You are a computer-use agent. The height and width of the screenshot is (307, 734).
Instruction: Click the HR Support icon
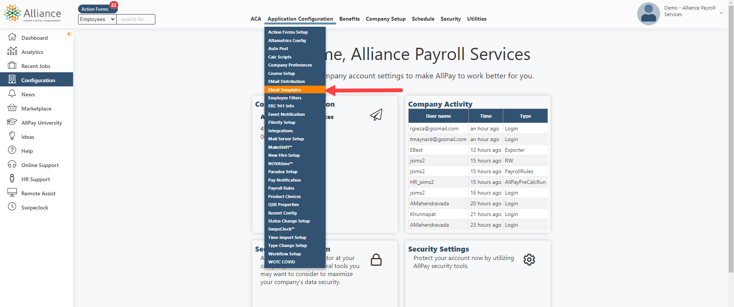click(x=12, y=179)
